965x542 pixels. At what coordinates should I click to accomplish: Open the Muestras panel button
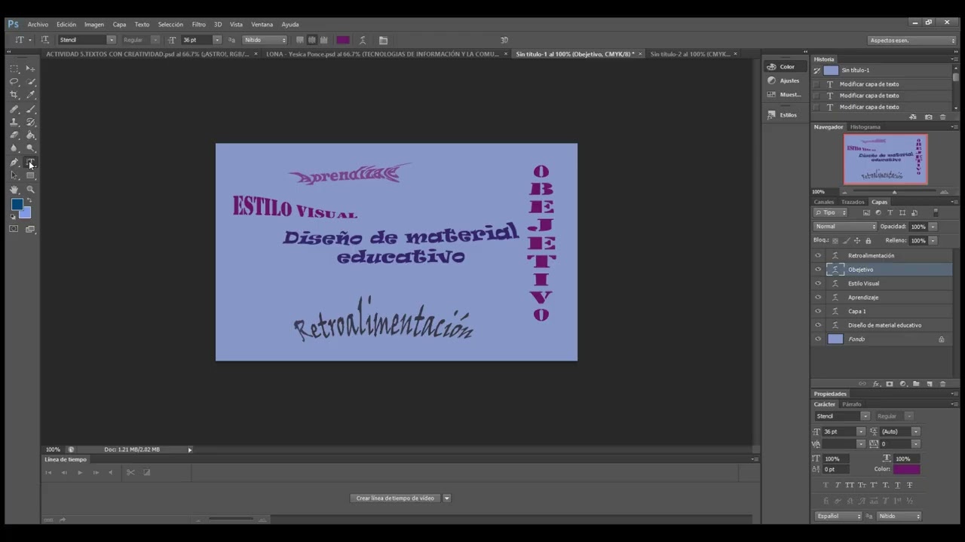784,94
